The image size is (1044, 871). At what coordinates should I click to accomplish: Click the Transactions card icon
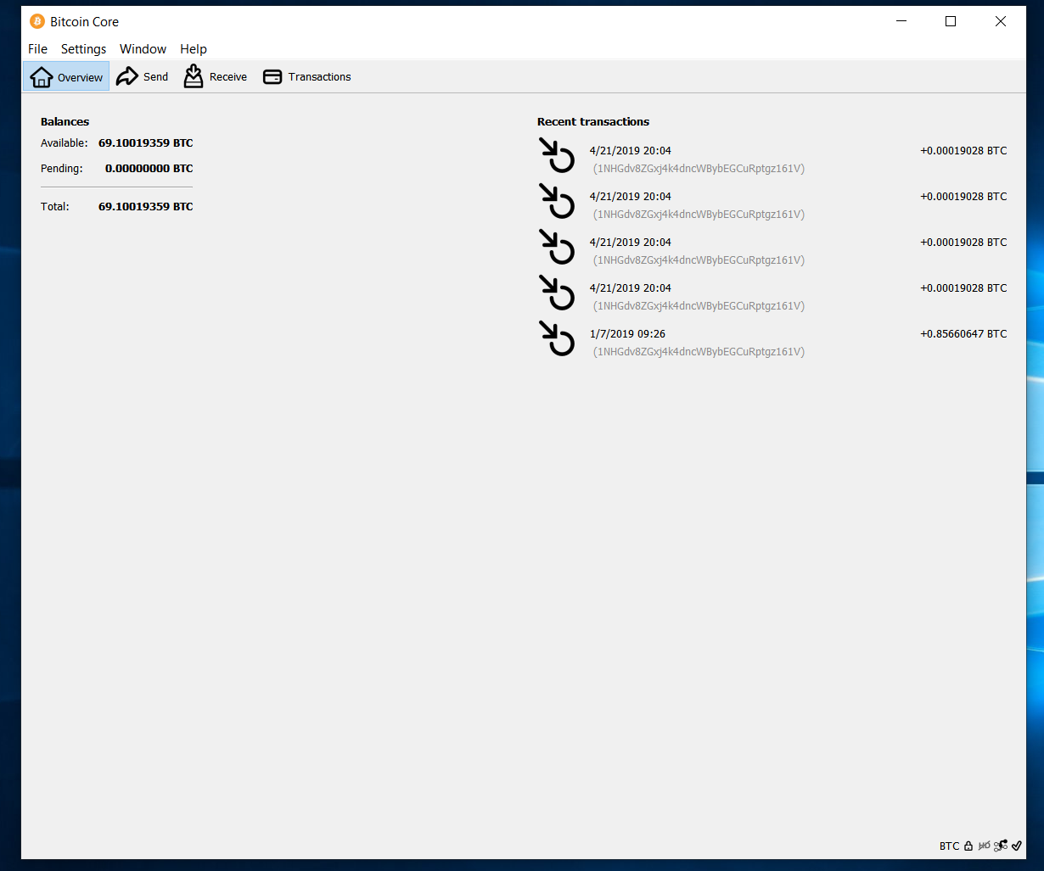[272, 77]
